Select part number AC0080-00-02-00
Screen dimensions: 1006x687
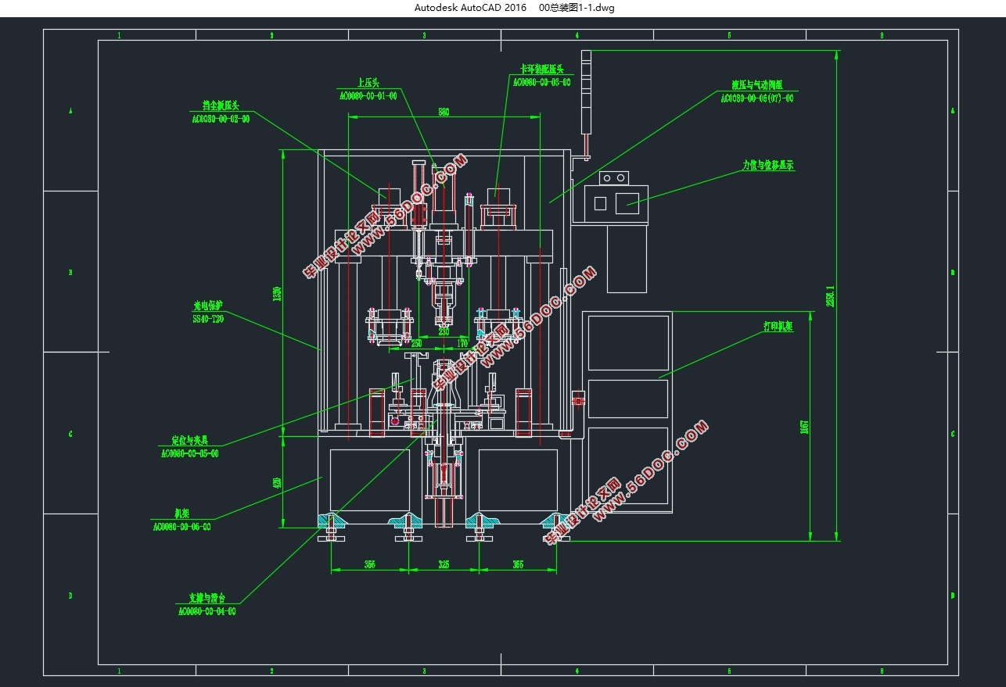point(221,119)
